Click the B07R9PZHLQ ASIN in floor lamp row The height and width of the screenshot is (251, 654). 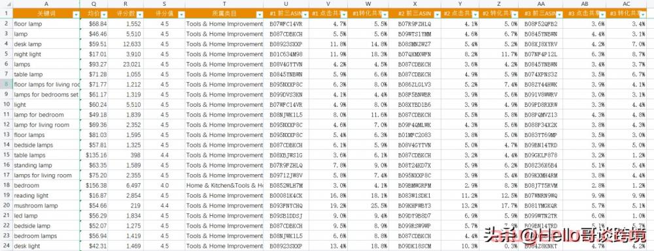(415, 23)
